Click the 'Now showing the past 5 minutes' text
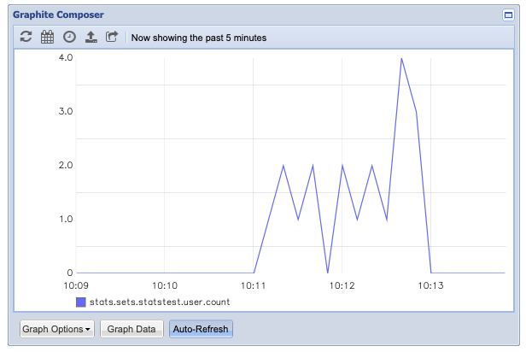This screenshot has height=352, width=526. point(198,38)
